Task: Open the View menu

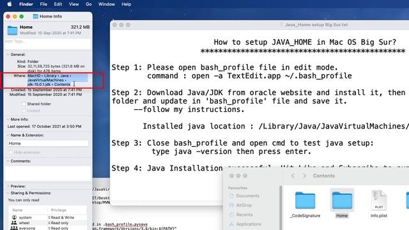Action: click(x=74, y=4)
